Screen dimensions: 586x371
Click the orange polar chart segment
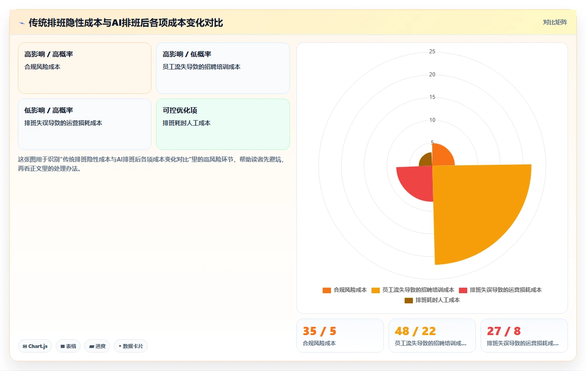442,156
